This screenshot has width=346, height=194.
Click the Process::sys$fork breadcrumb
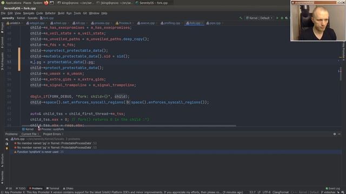51,129
